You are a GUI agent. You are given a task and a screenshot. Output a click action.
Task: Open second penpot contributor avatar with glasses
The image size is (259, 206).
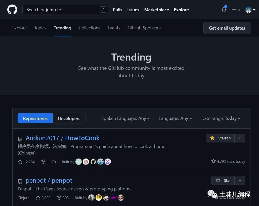coord(99,197)
